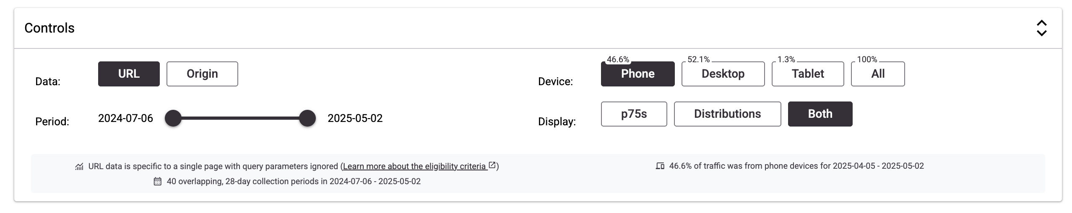Screen dimensions: 1072x213
Task: Click the calendar icon beside collection periods
Action: 157,181
